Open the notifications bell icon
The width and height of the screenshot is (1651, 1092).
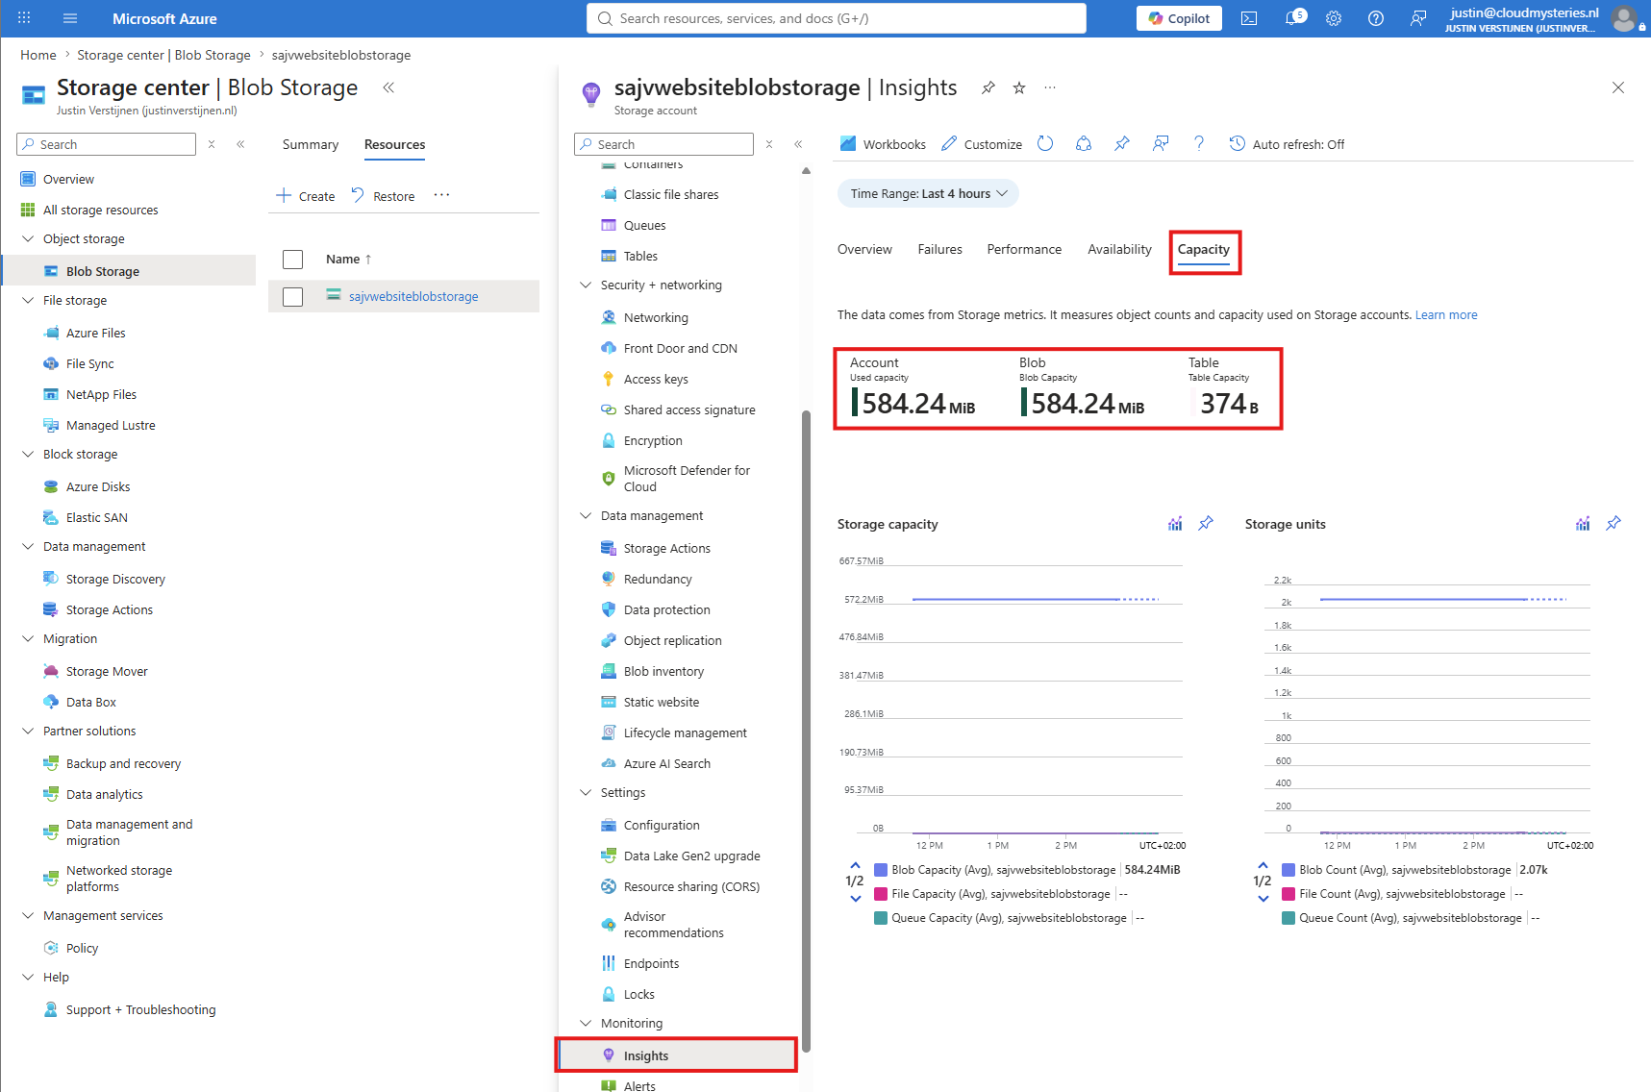pos(1294,18)
